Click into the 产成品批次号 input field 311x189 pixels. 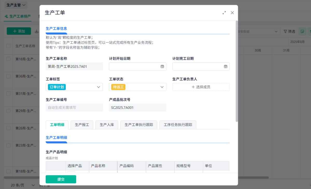(138, 108)
